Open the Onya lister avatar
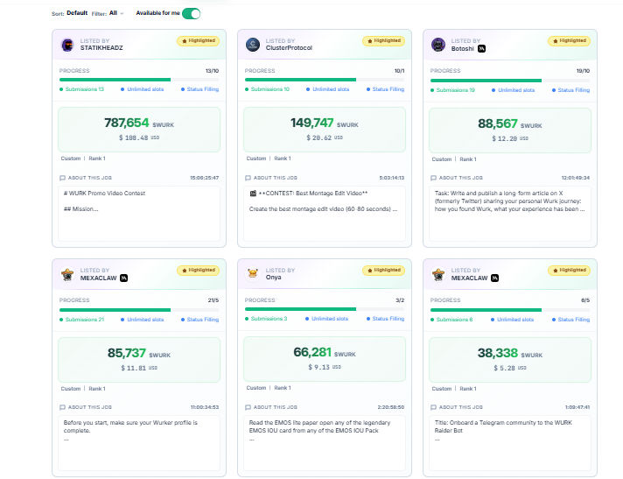623x479 pixels. pyautogui.click(x=253, y=273)
